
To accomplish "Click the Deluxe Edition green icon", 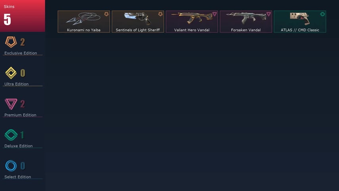I will [11, 135].
